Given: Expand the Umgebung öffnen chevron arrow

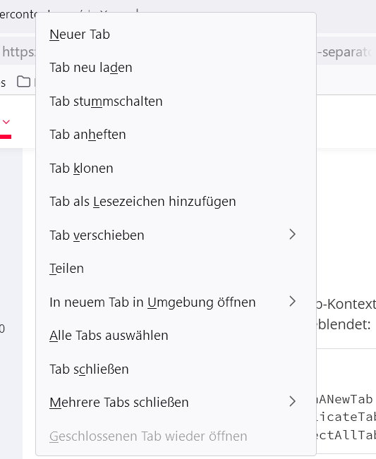Looking at the screenshot, I should [x=292, y=301].
